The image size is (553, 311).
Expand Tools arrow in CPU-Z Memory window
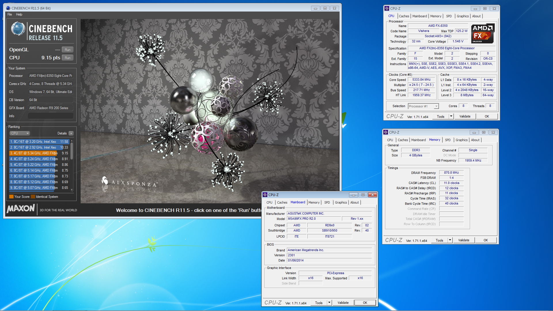pyautogui.click(x=450, y=240)
